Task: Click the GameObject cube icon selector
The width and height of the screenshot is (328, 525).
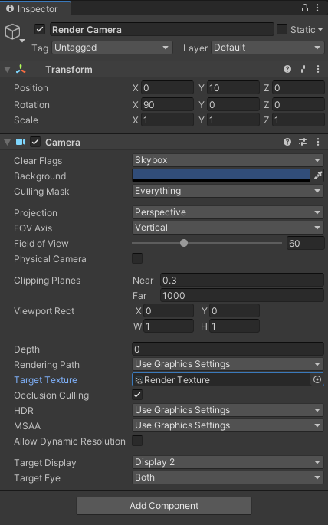Action: point(13,32)
